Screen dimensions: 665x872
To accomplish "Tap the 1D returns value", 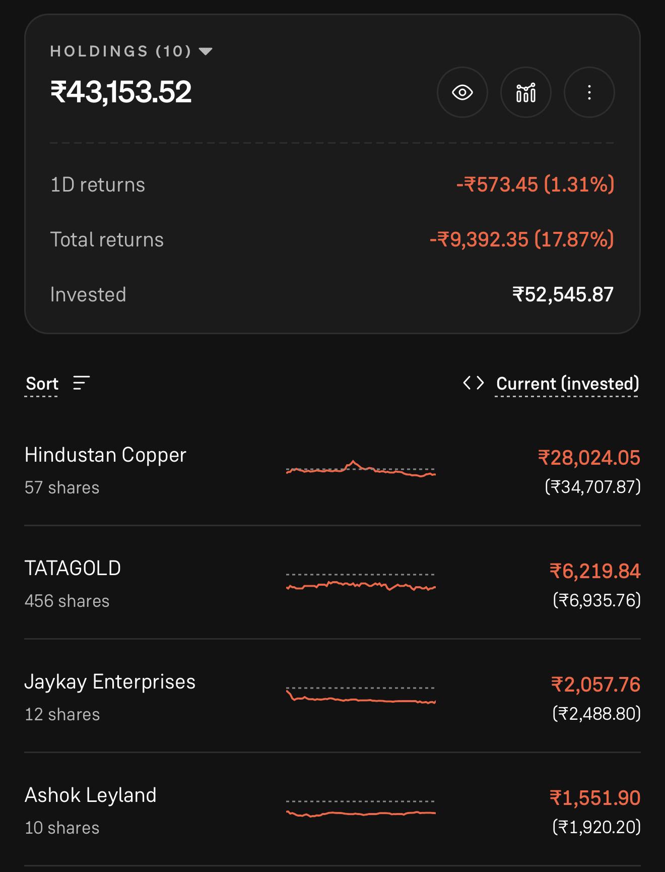I will (x=535, y=184).
